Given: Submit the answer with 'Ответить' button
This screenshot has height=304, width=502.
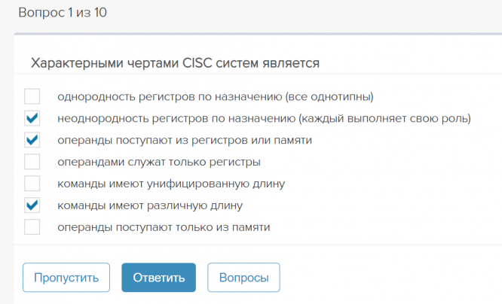Looking at the screenshot, I should tap(158, 278).
